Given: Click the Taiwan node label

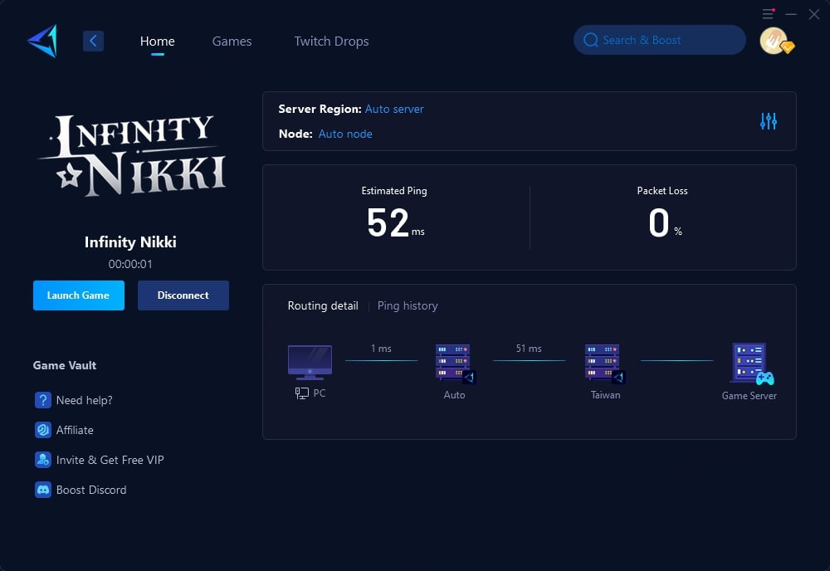Looking at the screenshot, I should click(x=606, y=395).
